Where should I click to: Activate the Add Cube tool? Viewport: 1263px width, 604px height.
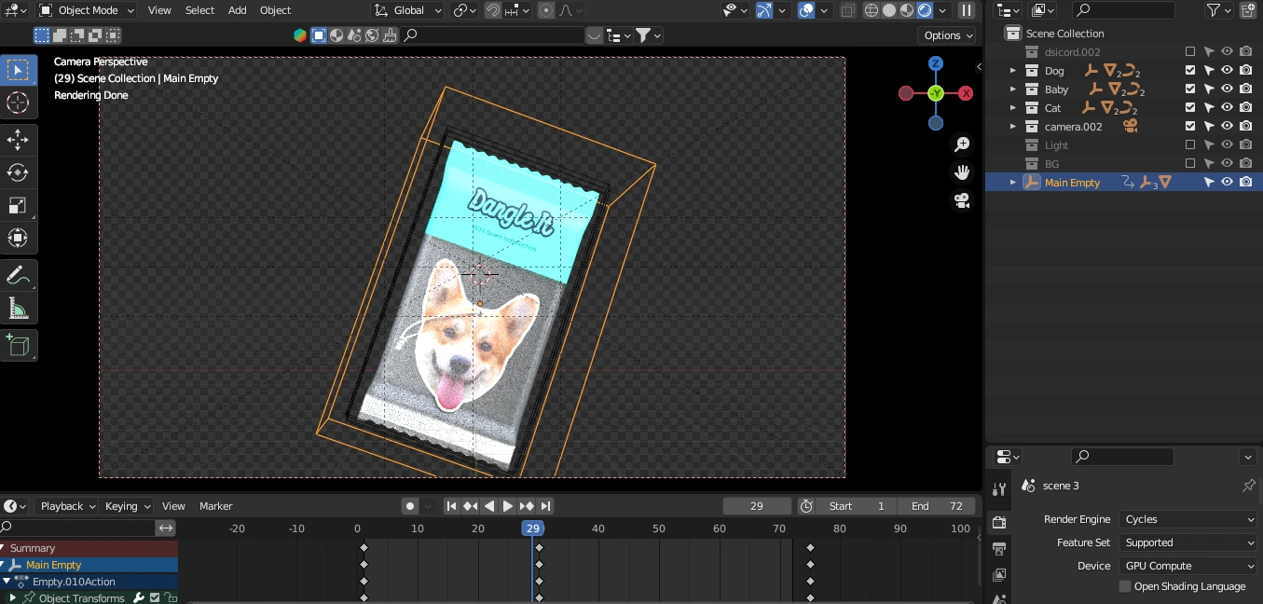tap(19, 345)
